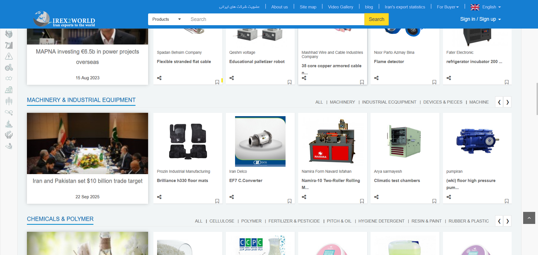Image resolution: width=538 pixels, height=255 pixels.
Task: Click the scroll-to-top arrow button
Action: [529, 218]
